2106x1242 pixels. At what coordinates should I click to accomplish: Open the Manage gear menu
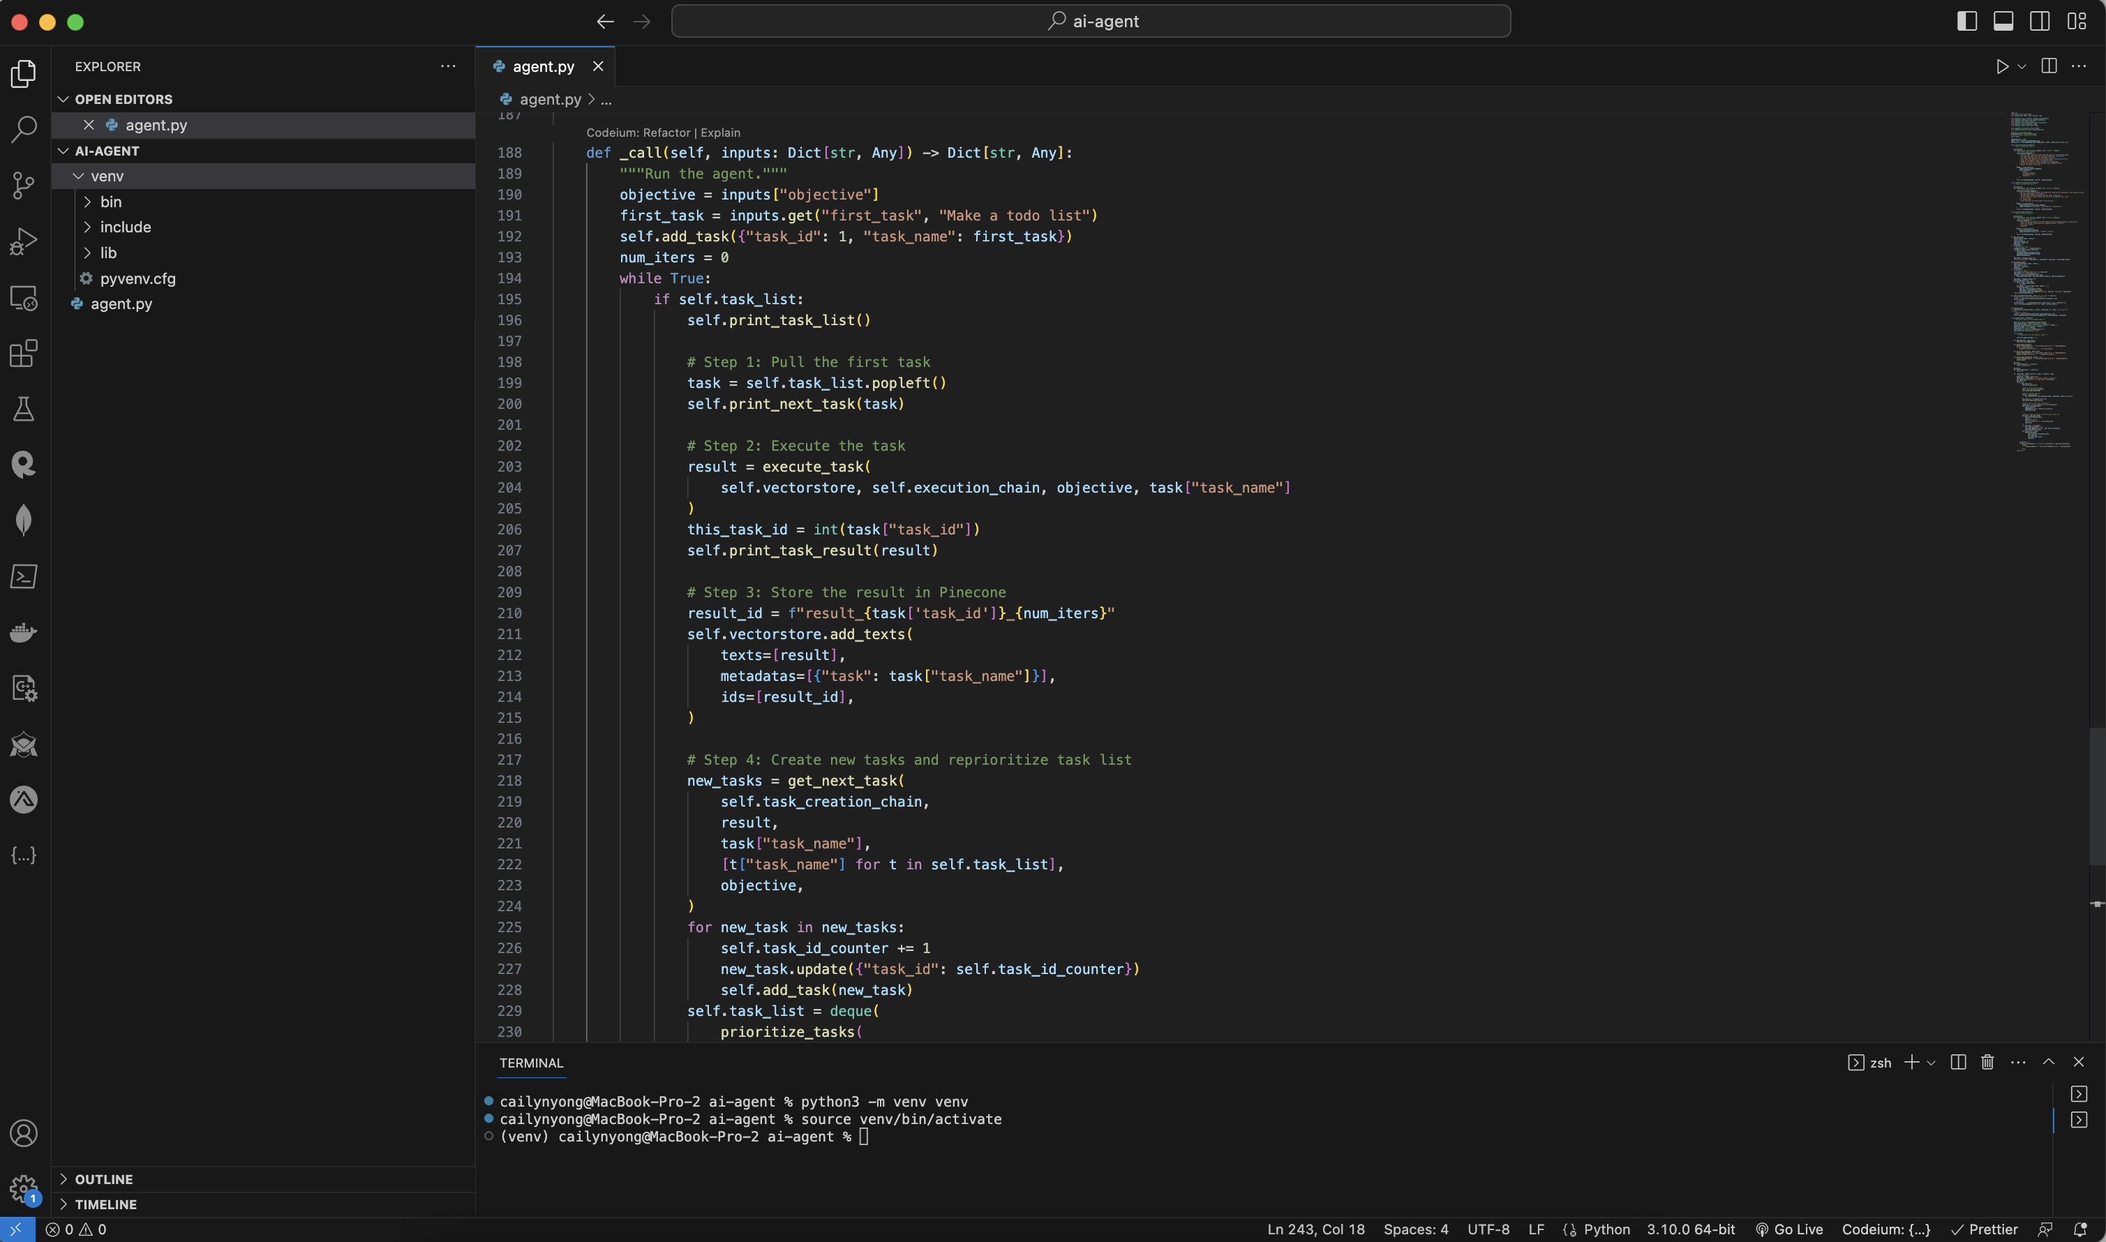(x=24, y=1188)
